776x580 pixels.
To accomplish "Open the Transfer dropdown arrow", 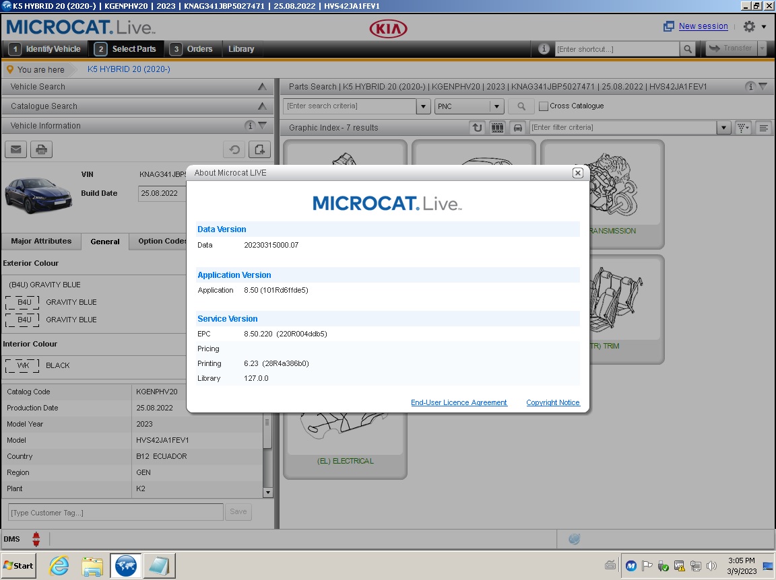I will [762, 48].
